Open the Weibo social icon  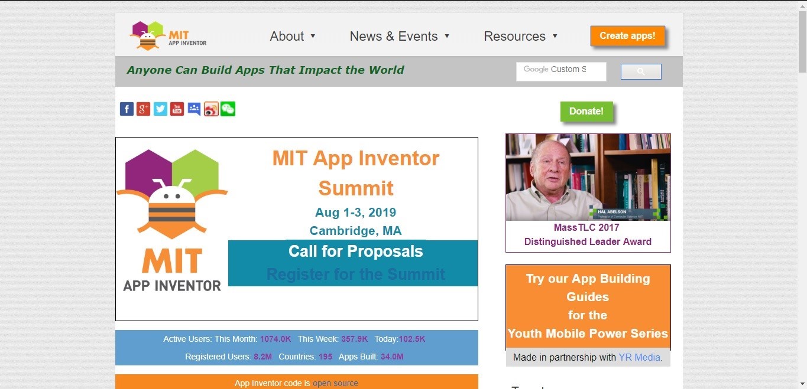[211, 109]
